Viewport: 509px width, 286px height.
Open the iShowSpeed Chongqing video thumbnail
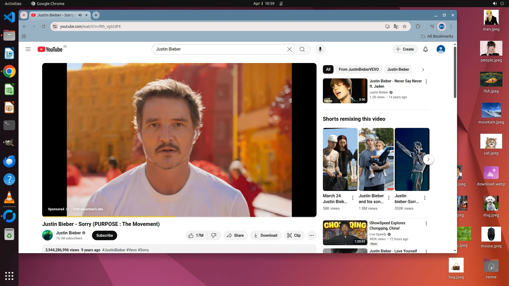345,233
